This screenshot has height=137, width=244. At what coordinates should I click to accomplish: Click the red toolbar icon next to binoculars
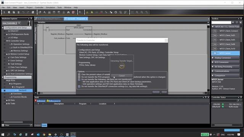coord(73,12)
